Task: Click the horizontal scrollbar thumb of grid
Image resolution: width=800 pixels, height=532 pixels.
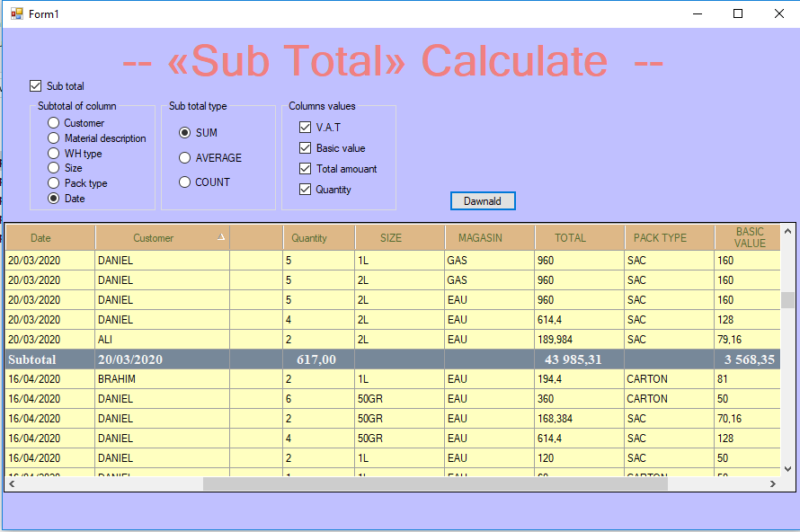Action: pyautogui.click(x=435, y=483)
